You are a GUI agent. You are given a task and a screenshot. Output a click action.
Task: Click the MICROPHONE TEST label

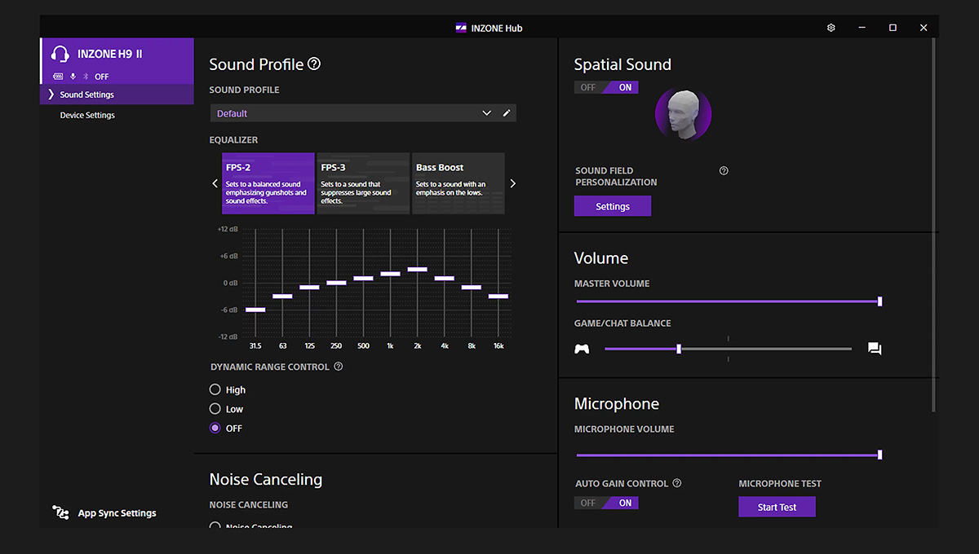pyautogui.click(x=780, y=484)
